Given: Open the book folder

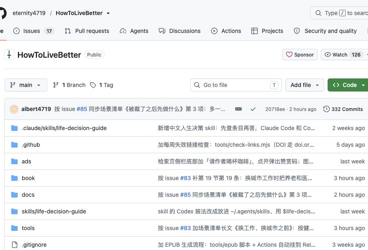Looking at the screenshot, I should point(28,178).
